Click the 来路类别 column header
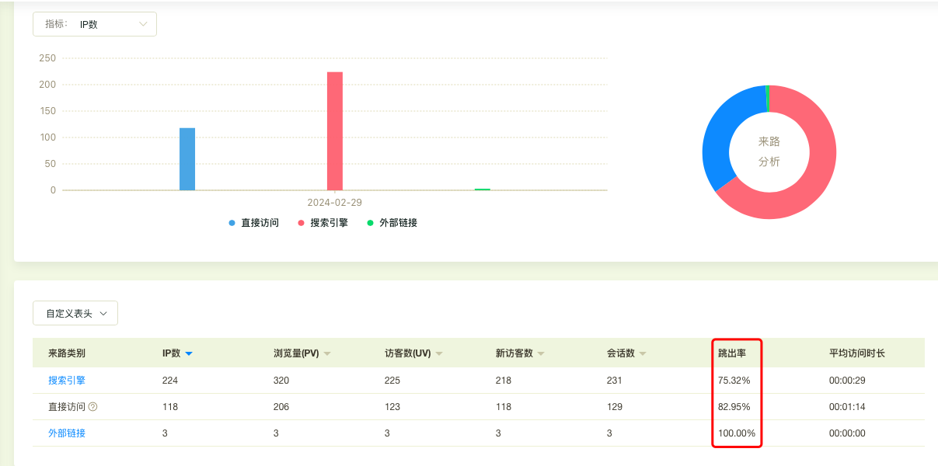Viewport: 938px width, 466px height. click(x=67, y=353)
